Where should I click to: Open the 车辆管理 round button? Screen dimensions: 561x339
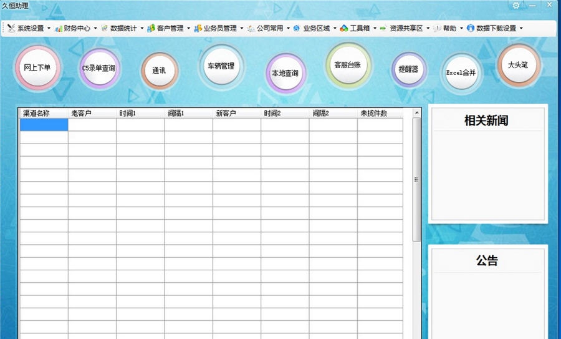221,66
